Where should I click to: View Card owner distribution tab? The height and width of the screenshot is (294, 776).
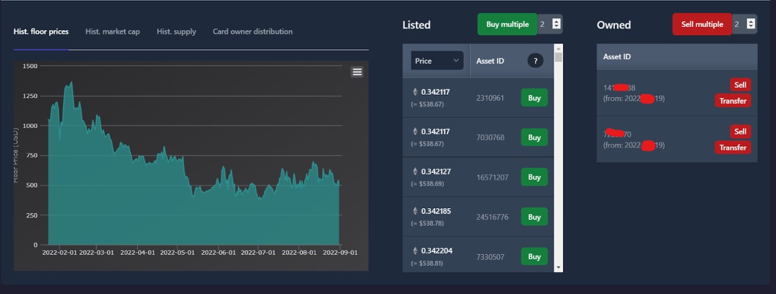252,32
